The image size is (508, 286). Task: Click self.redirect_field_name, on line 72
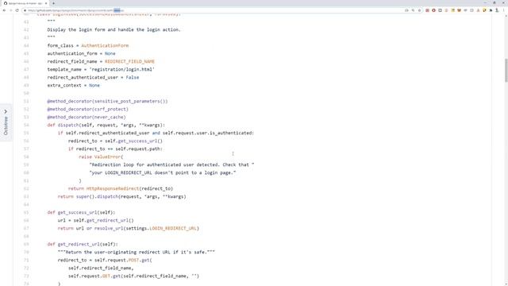(x=101, y=268)
